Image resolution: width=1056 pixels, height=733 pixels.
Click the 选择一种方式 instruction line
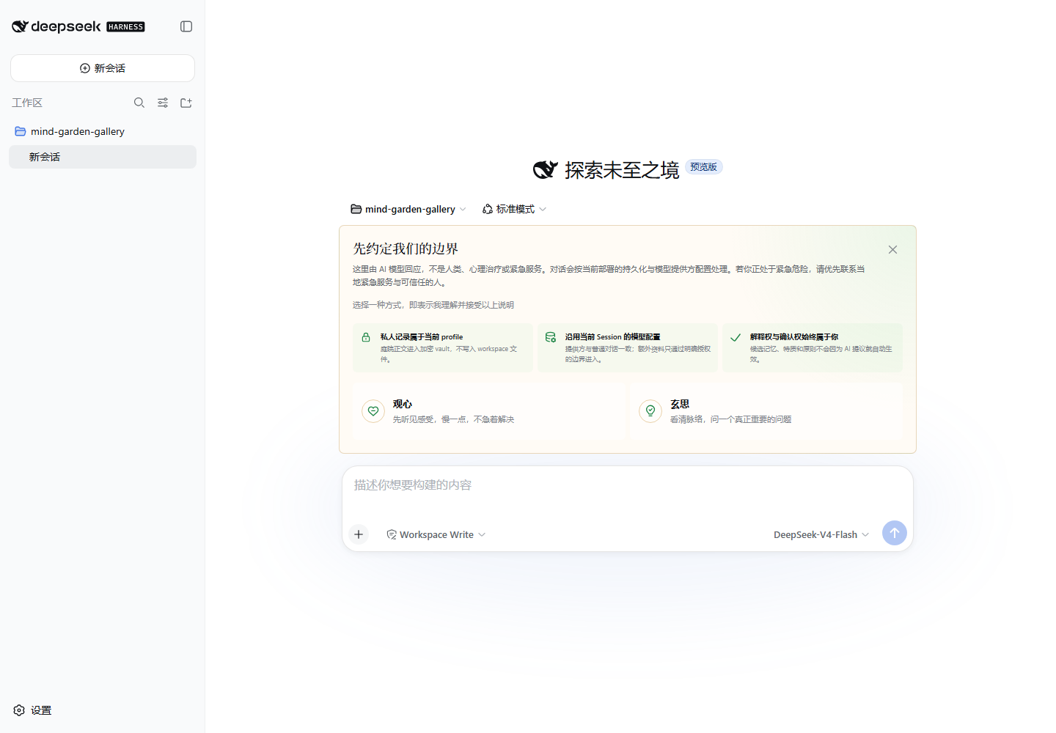tap(433, 305)
